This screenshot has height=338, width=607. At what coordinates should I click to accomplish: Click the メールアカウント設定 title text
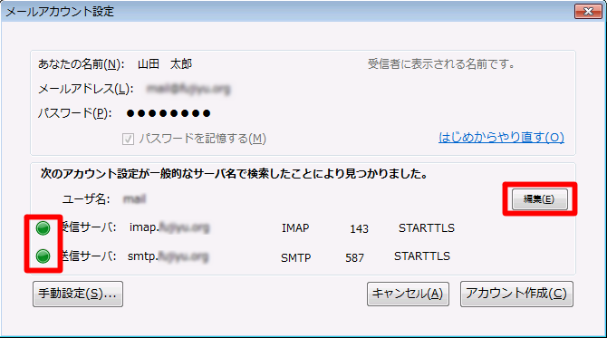[60, 12]
